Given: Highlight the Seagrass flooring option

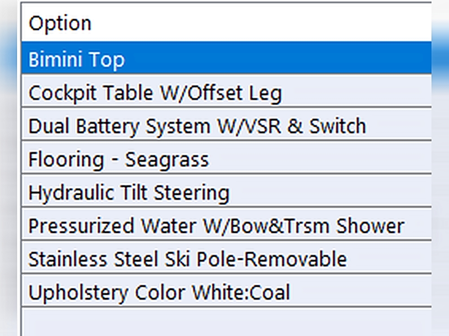Looking at the screenshot, I should 119,159.
